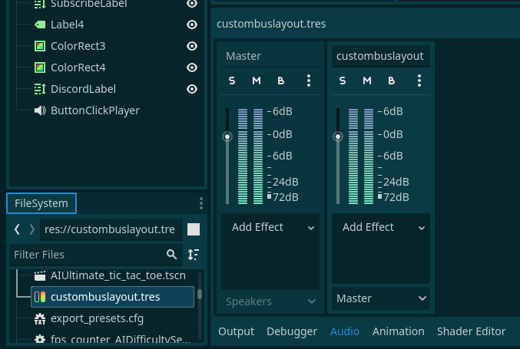Open custombuslayout bus options menu
This screenshot has width=520, height=349.
point(419,81)
